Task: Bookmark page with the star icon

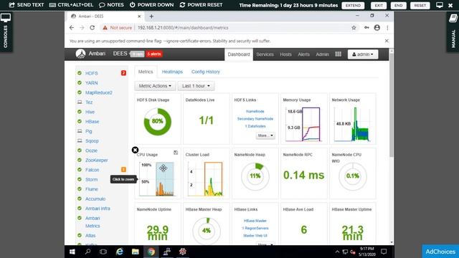Action: (x=354, y=27)
